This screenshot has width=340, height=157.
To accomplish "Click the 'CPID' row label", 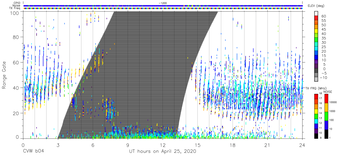I will click(17, 3).
